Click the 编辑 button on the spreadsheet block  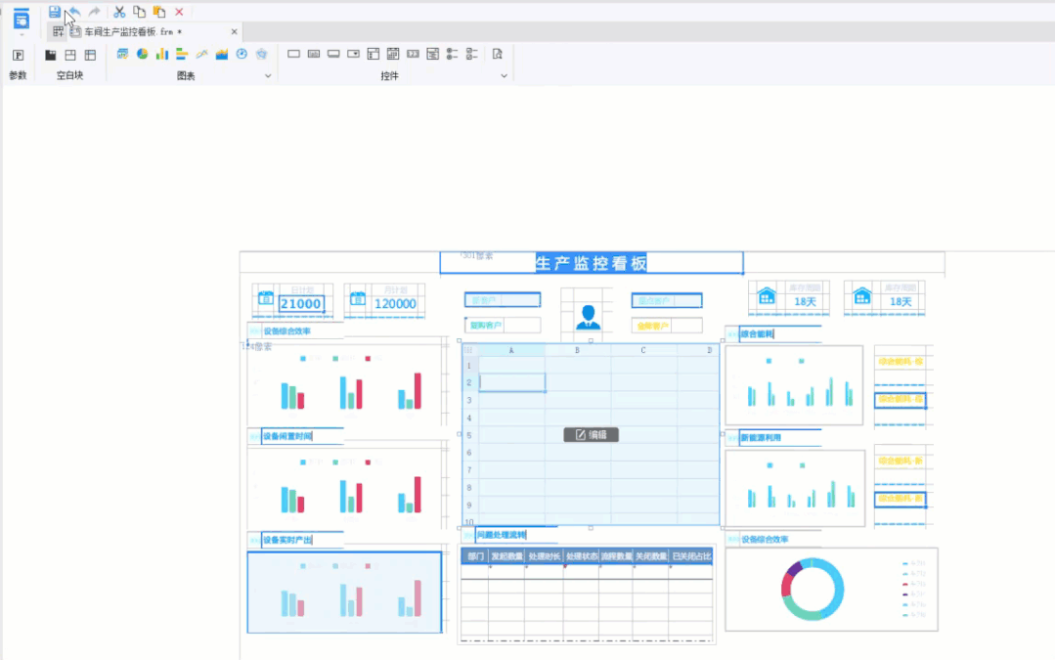tap(591, 434)
